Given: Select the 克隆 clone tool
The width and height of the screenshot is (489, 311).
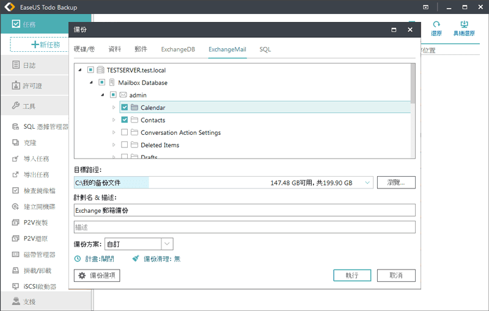Looking at the screenshot, I should click(29, 143).
